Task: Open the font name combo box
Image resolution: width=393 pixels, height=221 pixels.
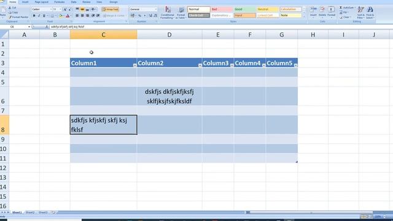Action: [42, 9]
